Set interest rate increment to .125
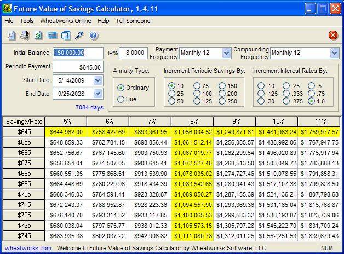The height and width of the screenshot is (254, 344). pyautogui.click(x=261, y=94)
